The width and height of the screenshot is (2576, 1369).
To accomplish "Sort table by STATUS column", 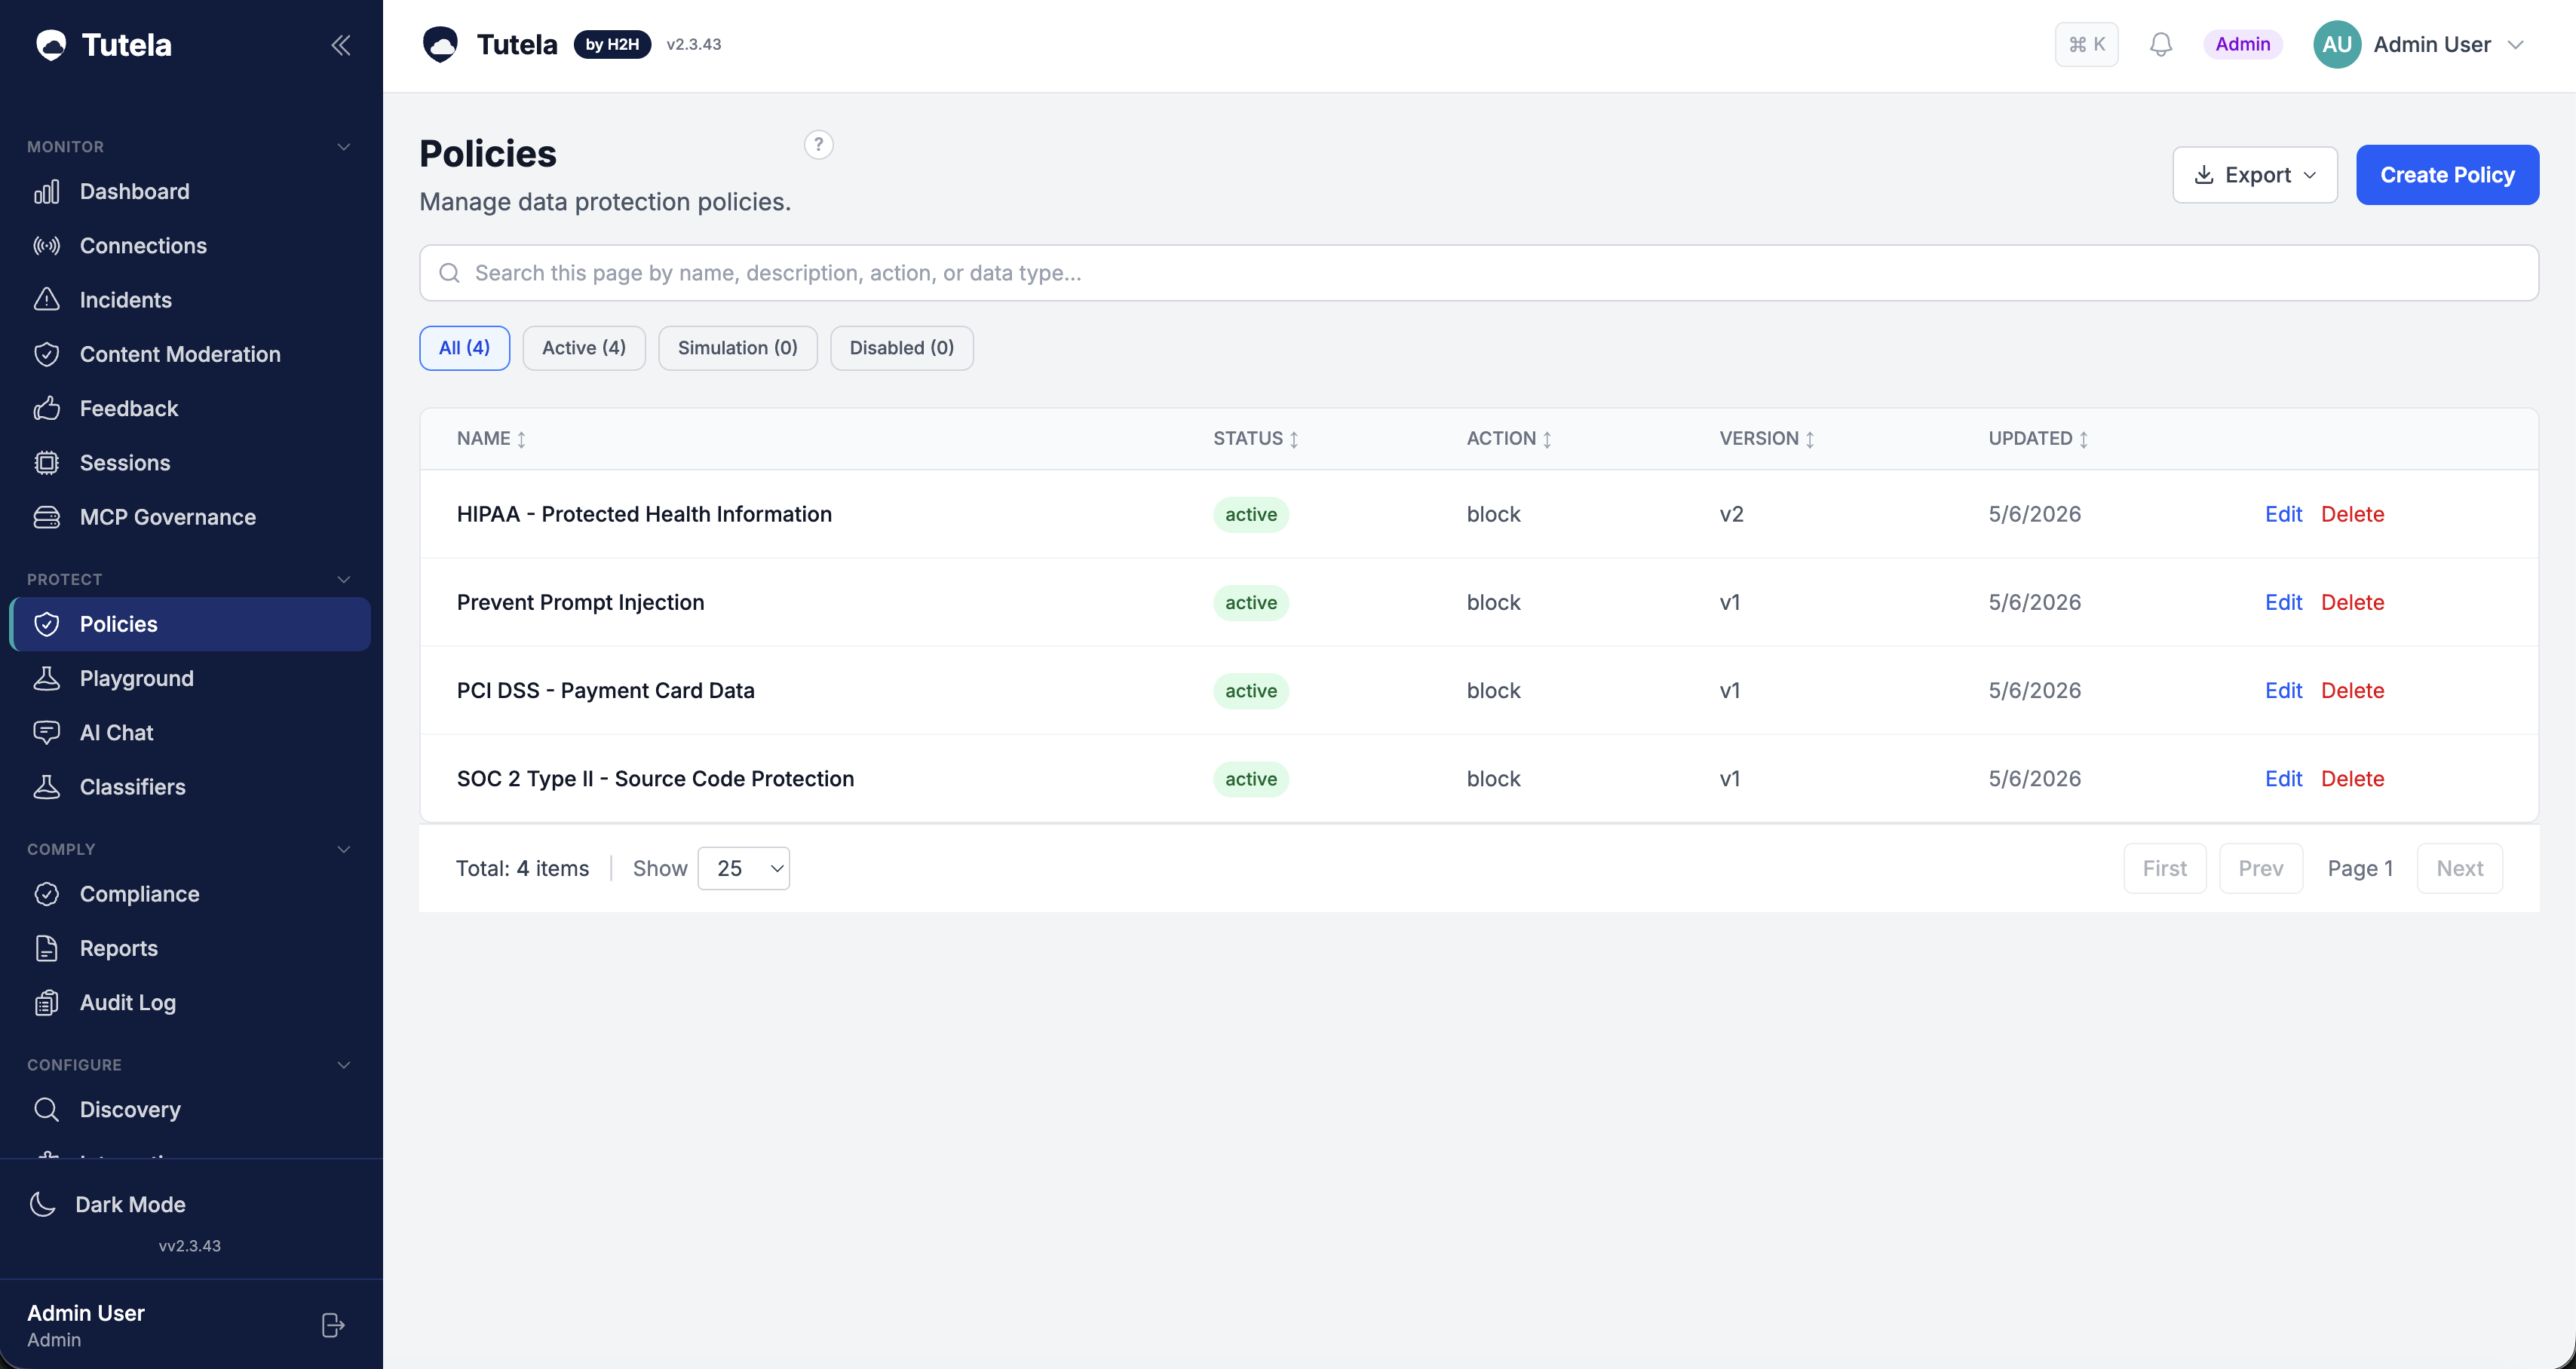I will click(x=1255, y=439).
